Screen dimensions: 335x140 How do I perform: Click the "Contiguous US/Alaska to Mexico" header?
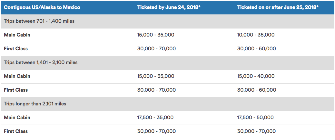[x=42, y=7]
